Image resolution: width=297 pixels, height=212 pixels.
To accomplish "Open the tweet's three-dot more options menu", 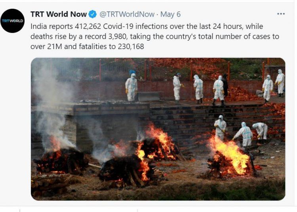I will click(x=281, y=14).
